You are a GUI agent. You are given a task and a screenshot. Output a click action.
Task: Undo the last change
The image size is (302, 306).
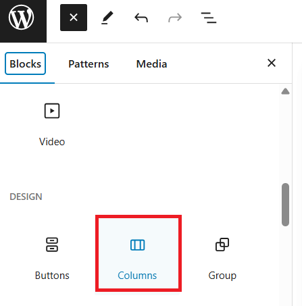pyautogui.click(x=141, y=18)
